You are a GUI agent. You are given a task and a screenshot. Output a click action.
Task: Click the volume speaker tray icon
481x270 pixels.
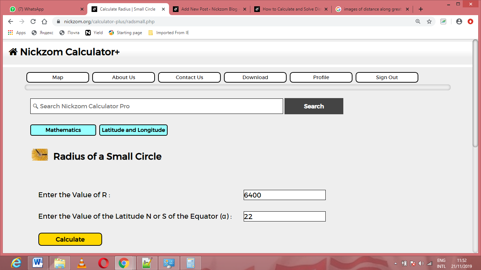pos(421,263)
